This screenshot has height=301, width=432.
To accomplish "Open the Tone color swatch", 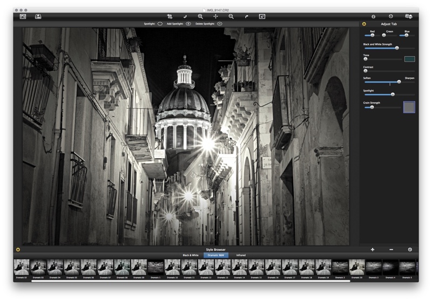I will (409, 59).
